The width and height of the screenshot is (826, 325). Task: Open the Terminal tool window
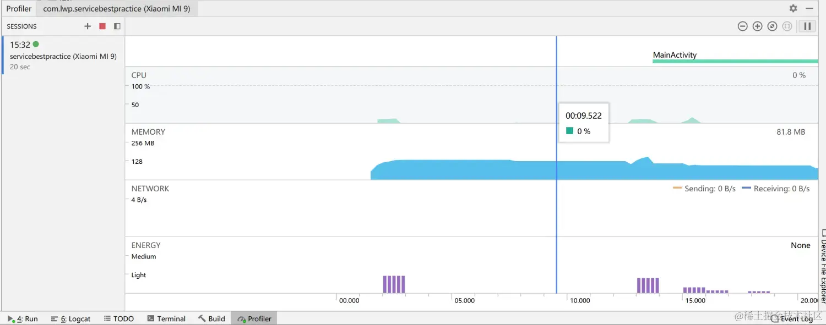click(x=167, y=318)
